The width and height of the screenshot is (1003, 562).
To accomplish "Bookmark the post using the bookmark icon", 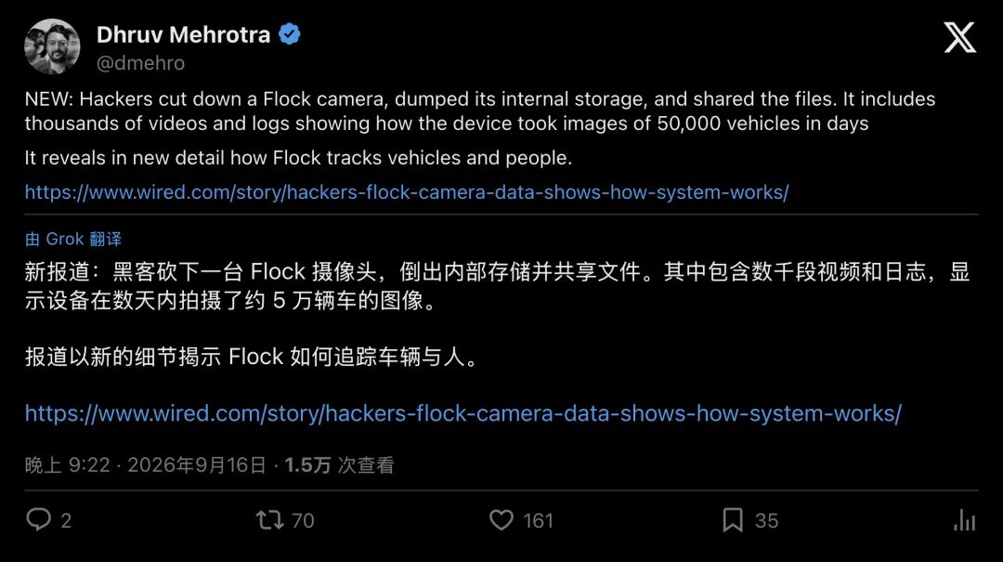I will (733, 520).
